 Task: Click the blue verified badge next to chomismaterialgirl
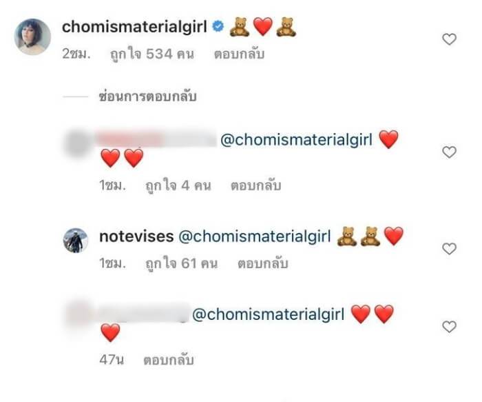tap(218, 28)
